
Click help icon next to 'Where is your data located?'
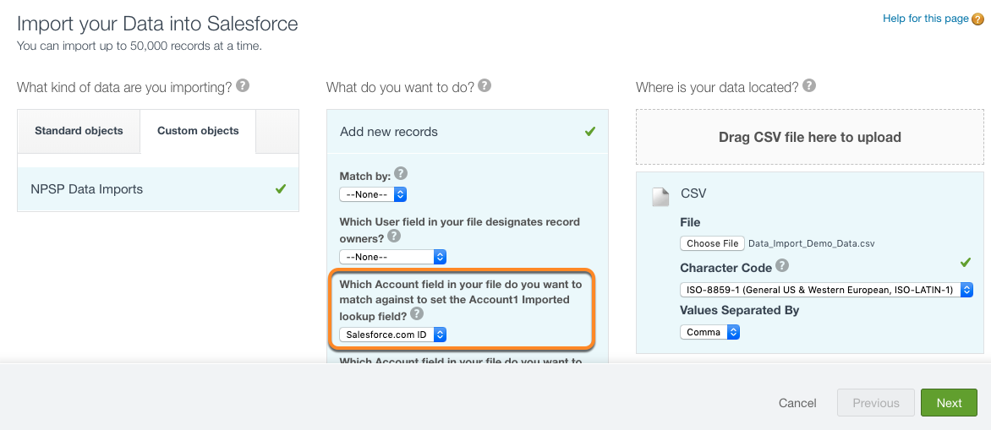pyautogui.click(x=809, y=86)
